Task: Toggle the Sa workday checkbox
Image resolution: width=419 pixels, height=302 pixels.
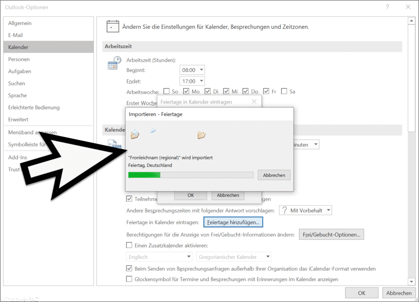Action: tap(284, 92)
